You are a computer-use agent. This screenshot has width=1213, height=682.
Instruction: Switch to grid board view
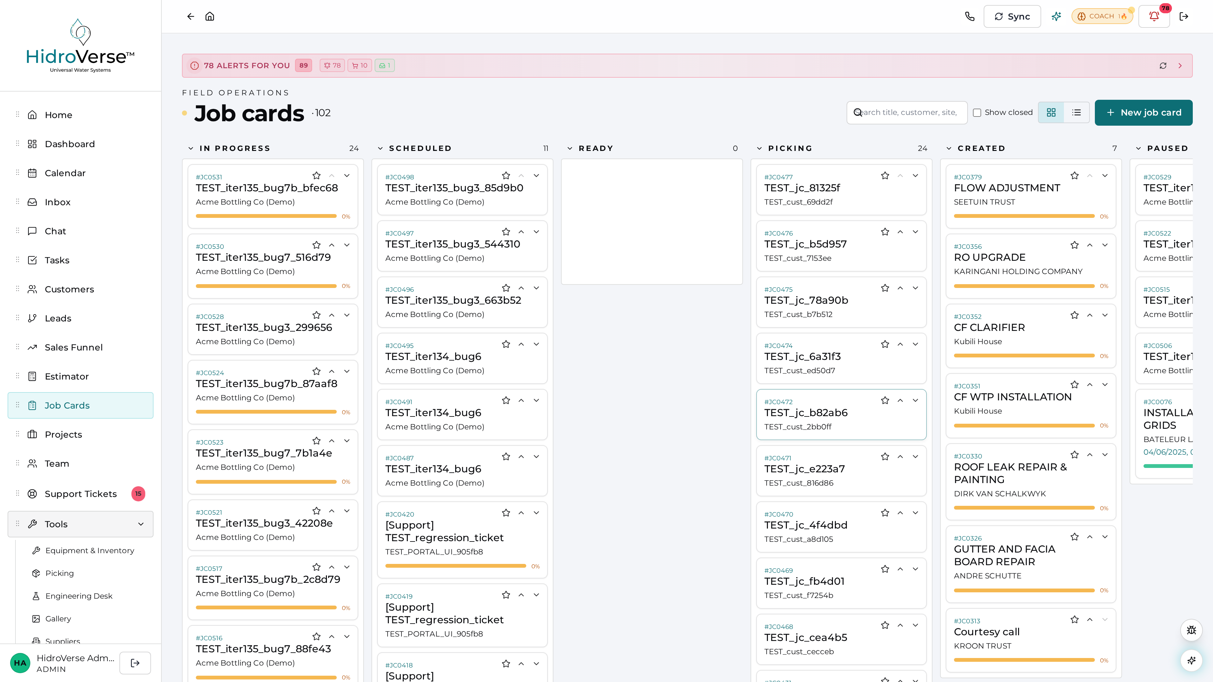pyautogui.click(x=1051, y=112)
